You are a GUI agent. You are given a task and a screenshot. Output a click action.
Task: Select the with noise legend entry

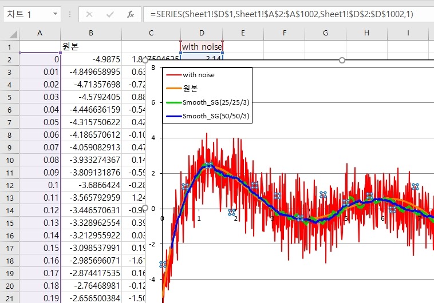tap(190, 75)
